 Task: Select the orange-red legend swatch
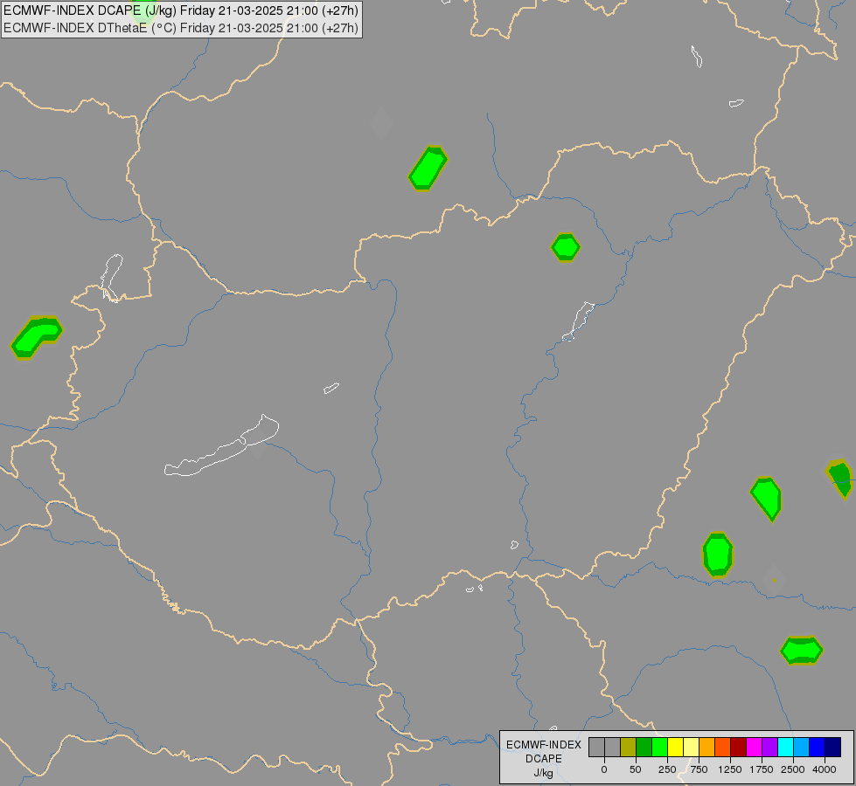tap(723, 747)
